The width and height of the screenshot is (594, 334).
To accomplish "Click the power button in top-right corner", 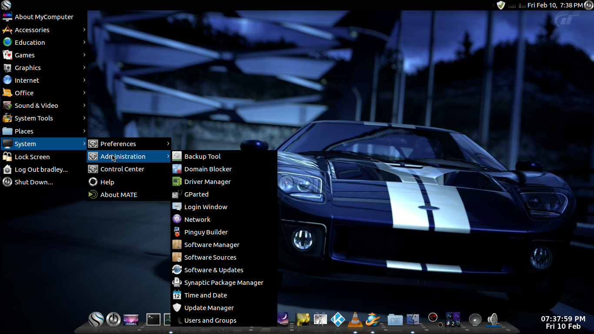I will 589,5.
